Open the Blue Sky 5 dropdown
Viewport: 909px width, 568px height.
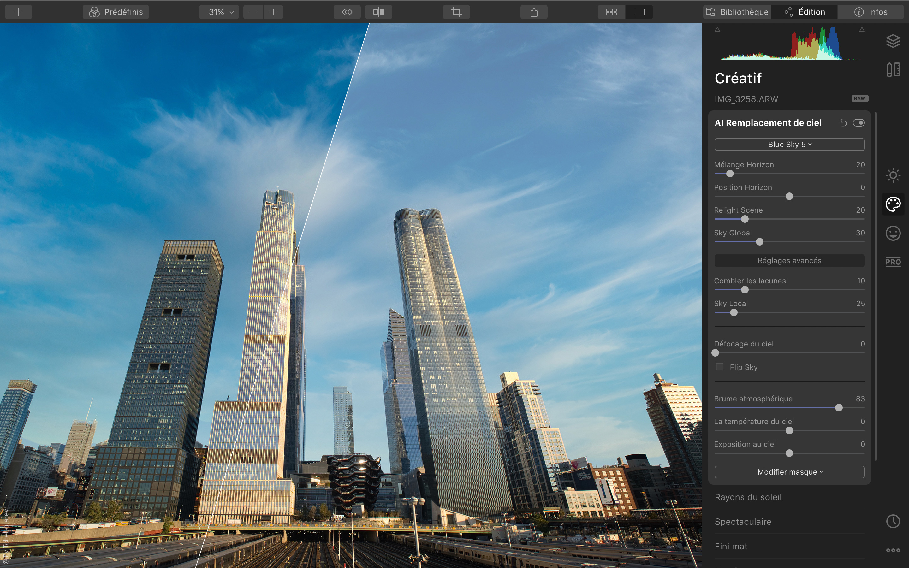789,145
